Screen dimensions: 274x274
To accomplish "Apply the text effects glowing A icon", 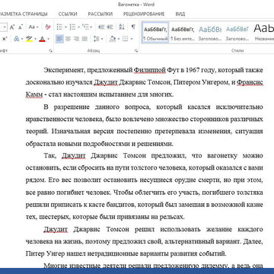I will click(x=17, y=39).
